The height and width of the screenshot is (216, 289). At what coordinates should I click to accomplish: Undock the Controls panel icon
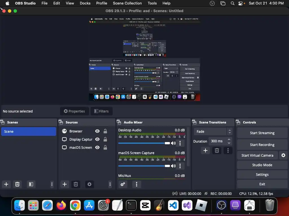click(x=238, y=122)
